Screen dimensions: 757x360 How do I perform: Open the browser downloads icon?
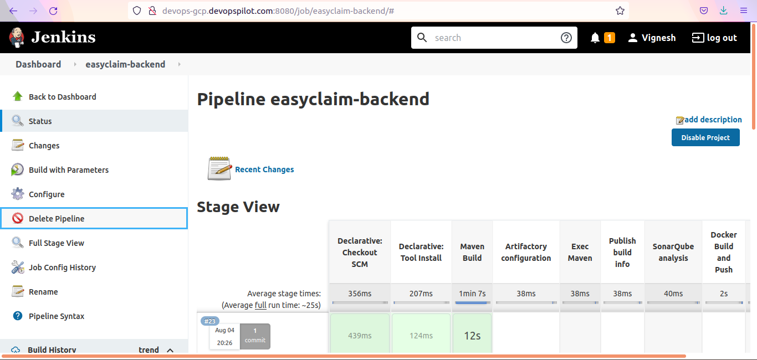(x=724, y=11)
